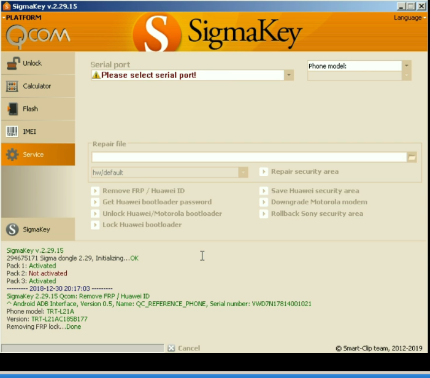Click log line 'Removing FRP lock...Done'
The height and width of the screenshot is (378, 430).
[x=44, y=326]
